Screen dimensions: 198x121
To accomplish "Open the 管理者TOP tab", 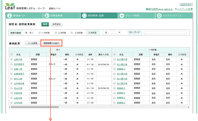I will (x=24, y=16).
